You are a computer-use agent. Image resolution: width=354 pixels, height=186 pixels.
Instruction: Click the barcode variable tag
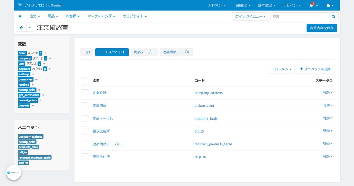point(24,105)
